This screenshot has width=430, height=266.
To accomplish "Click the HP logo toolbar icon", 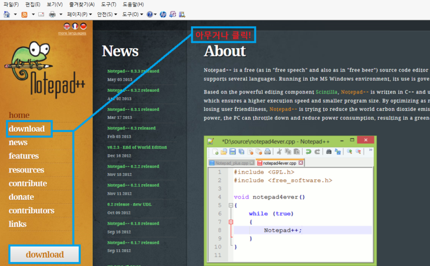I will pos(163,15).
